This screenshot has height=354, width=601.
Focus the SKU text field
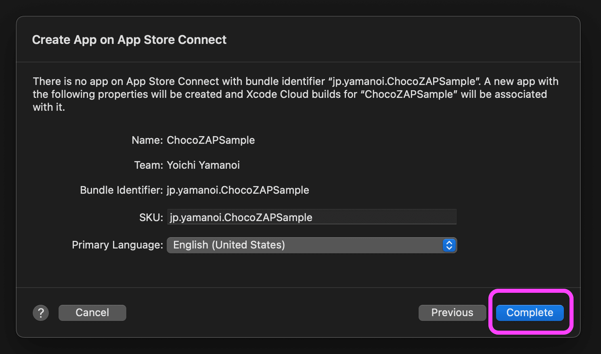(x=311, y=217)
